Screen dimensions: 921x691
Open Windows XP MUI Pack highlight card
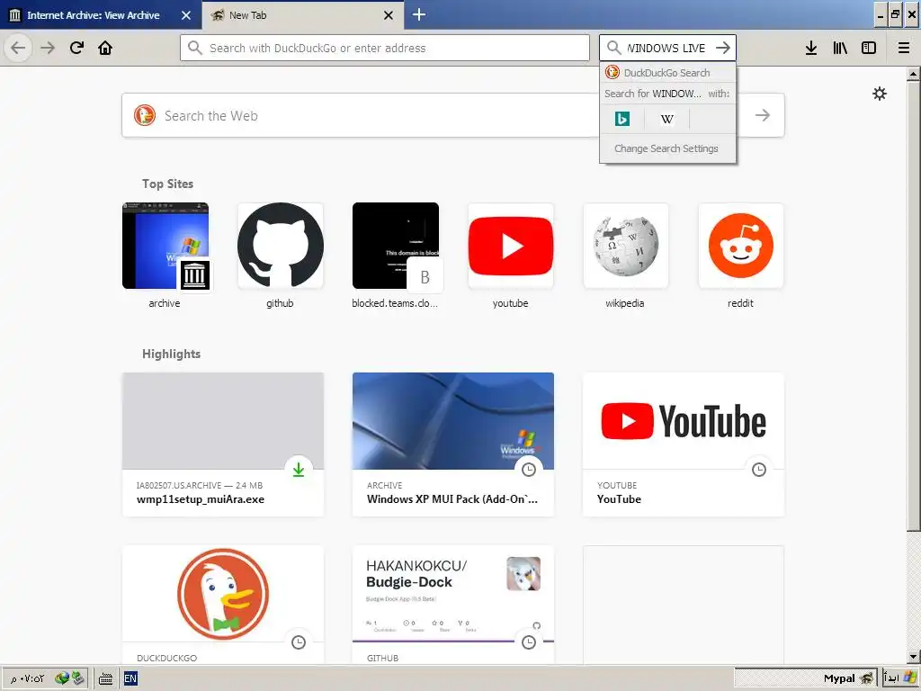tap(453, 444)
